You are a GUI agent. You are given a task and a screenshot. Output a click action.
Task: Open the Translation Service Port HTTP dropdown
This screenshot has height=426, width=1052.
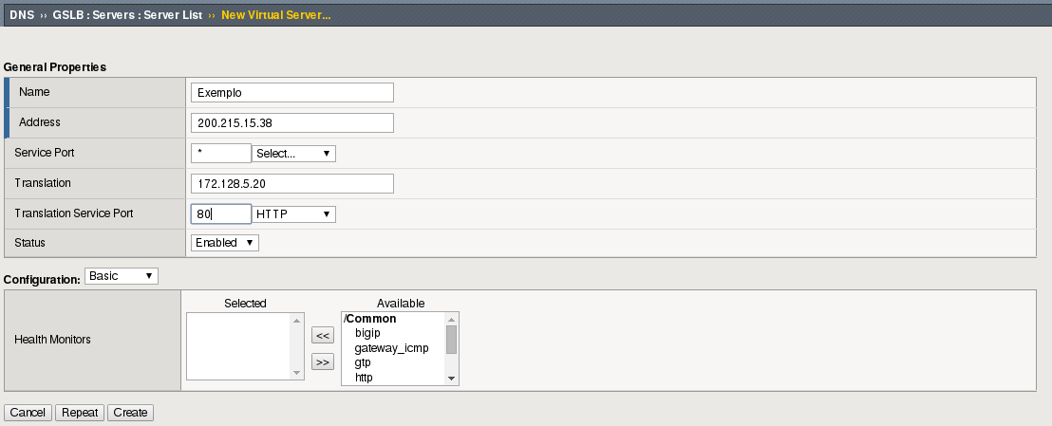tap(293, 214)
